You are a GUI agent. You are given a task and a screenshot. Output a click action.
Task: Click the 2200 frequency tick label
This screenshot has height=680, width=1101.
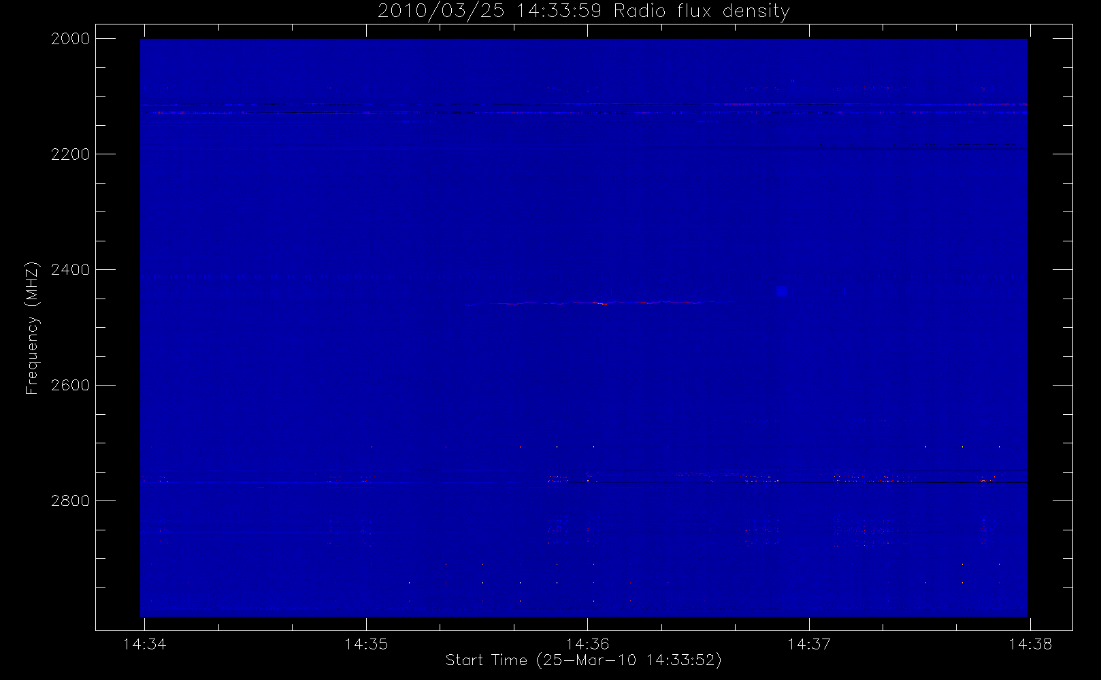click(x=70, y=154)
